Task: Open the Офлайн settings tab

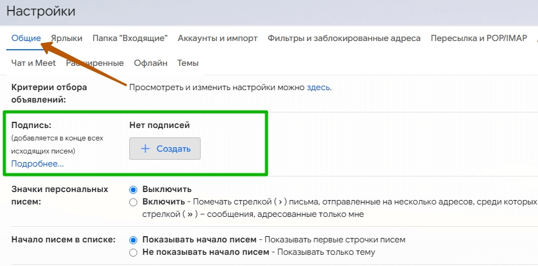Action: [150, 63]
